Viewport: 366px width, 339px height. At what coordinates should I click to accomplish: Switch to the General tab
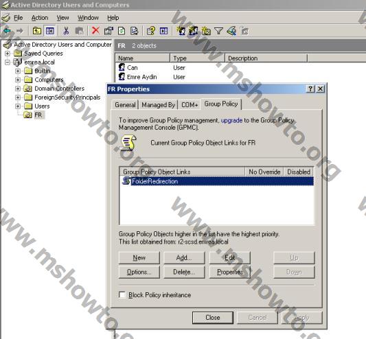[125, 105]
